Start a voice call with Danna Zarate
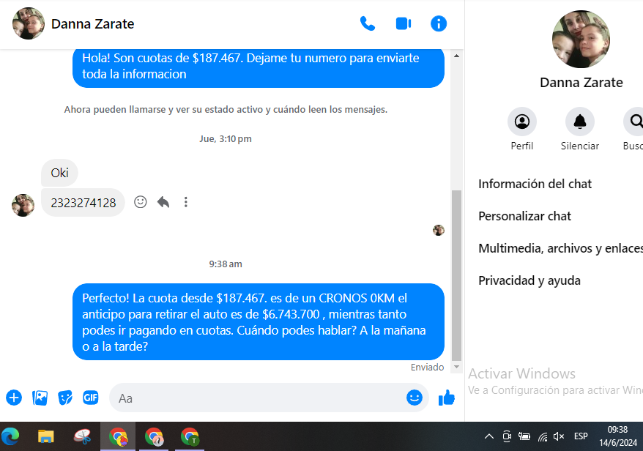 pos(367,23)
